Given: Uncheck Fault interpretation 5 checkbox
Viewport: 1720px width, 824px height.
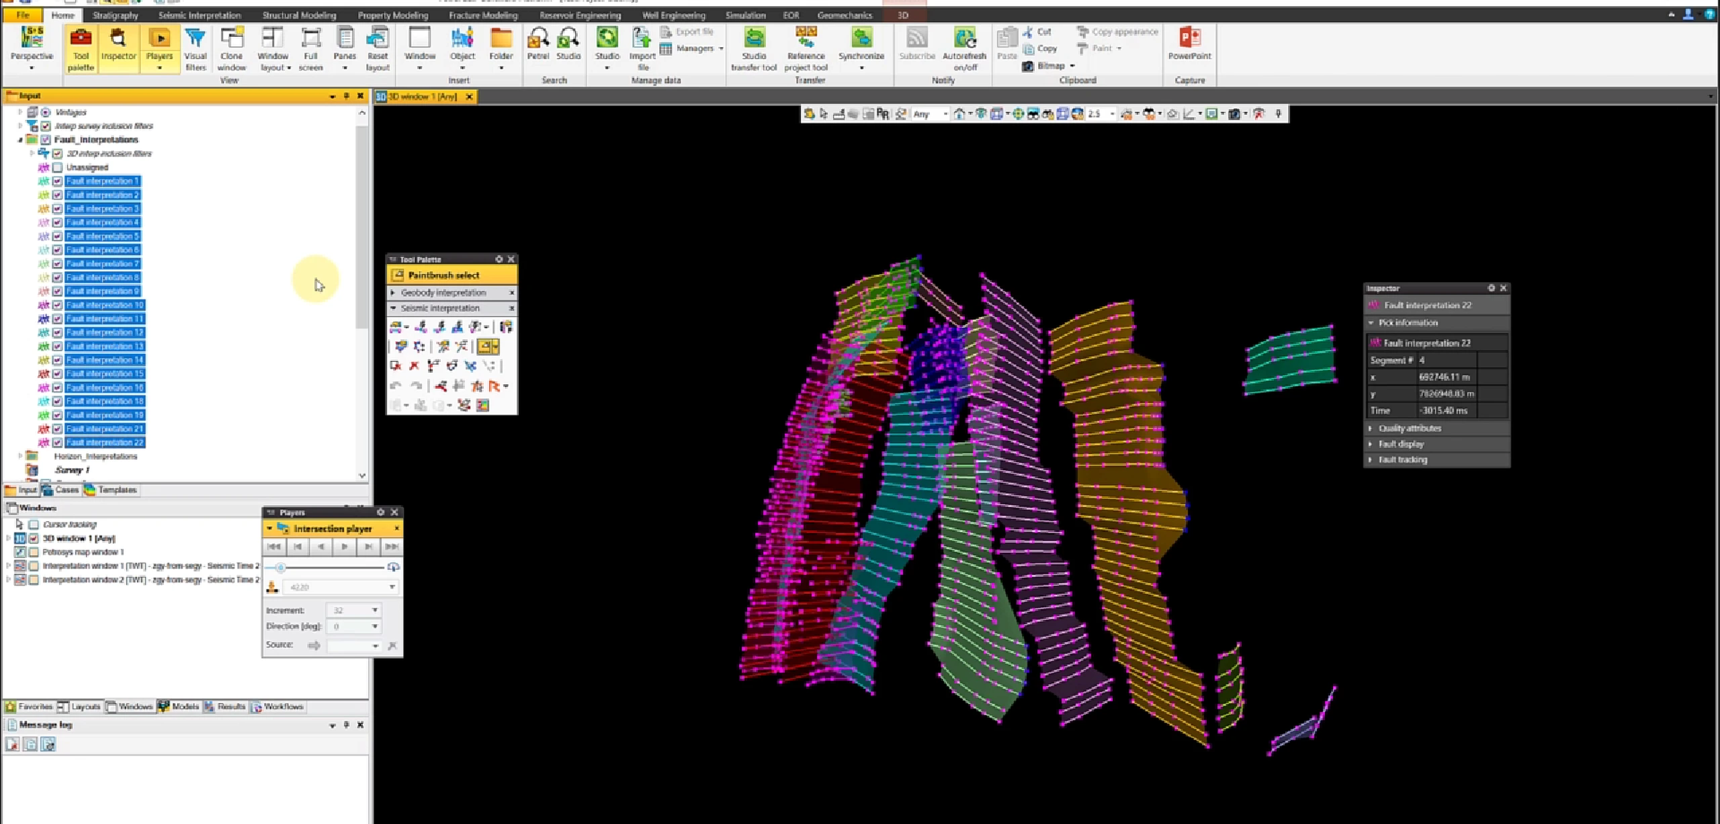Looking at the screenshot, I should point(57,236).
